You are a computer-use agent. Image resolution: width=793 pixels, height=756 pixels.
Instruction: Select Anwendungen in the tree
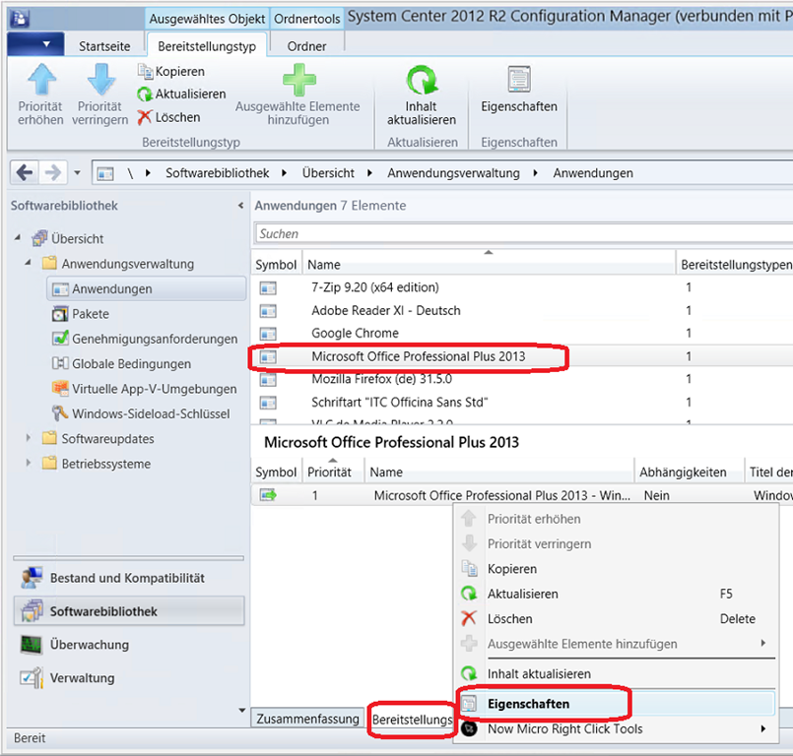coord(147,289)
